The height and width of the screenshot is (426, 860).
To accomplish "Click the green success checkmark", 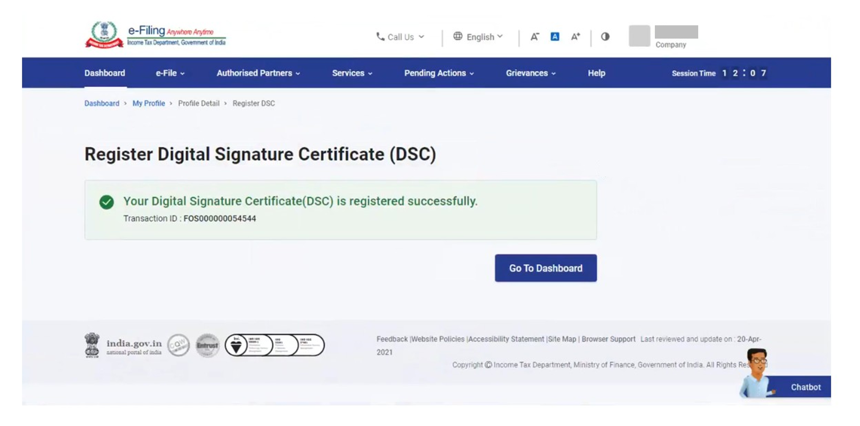I will [x=107, y=201].
